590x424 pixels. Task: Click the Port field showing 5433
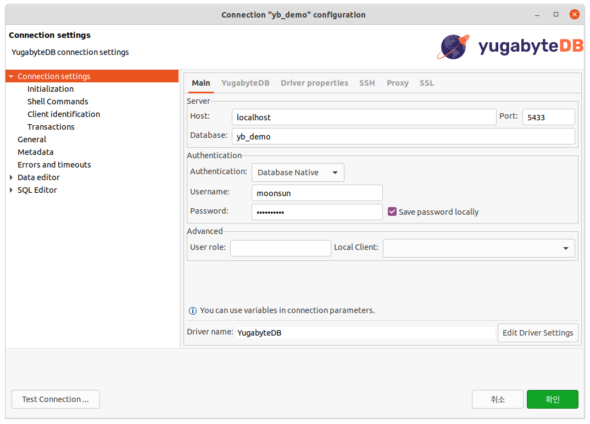click(x=548, y=117)
